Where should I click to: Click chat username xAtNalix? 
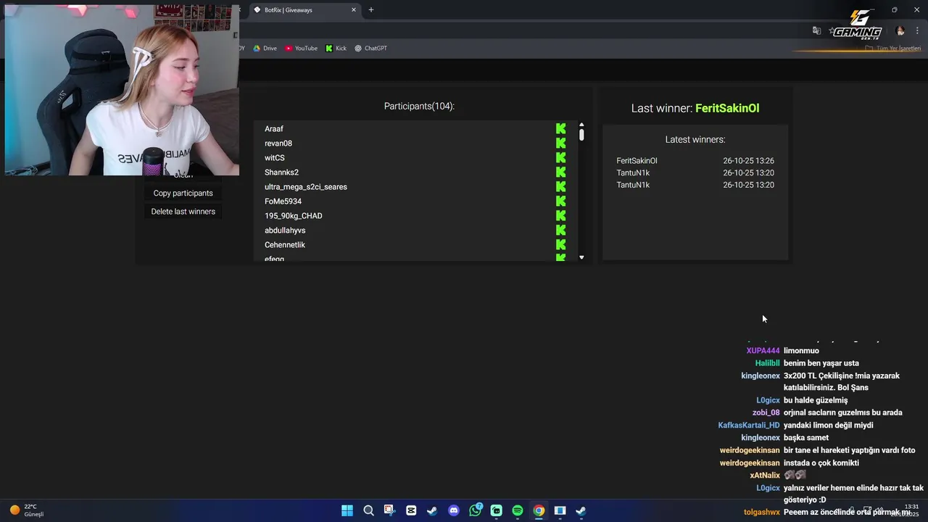coord(765,475)
